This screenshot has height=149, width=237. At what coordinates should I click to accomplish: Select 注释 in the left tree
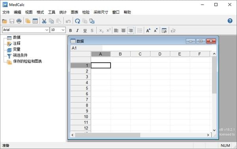[x=17, y=43]
